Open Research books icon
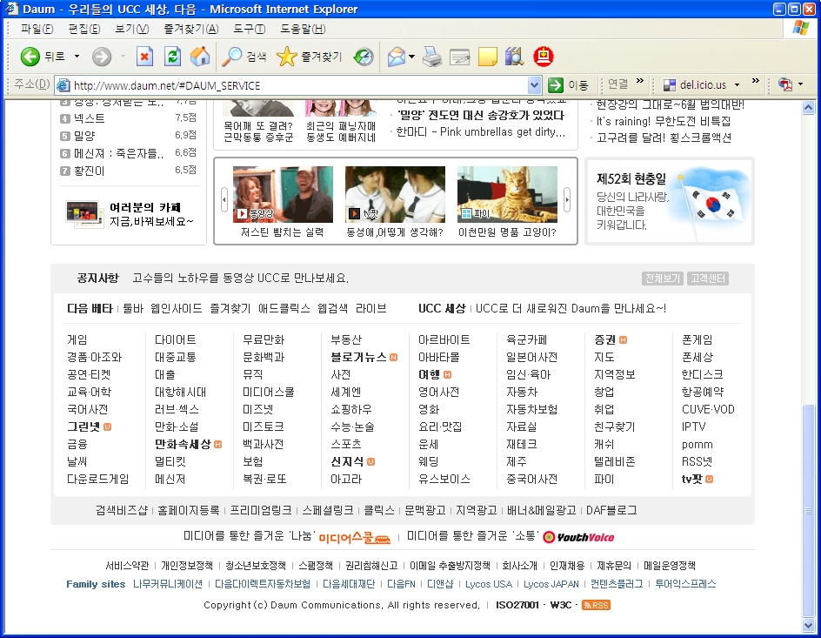The width and height of the screenshot is (821, 638). click(514, 57)
